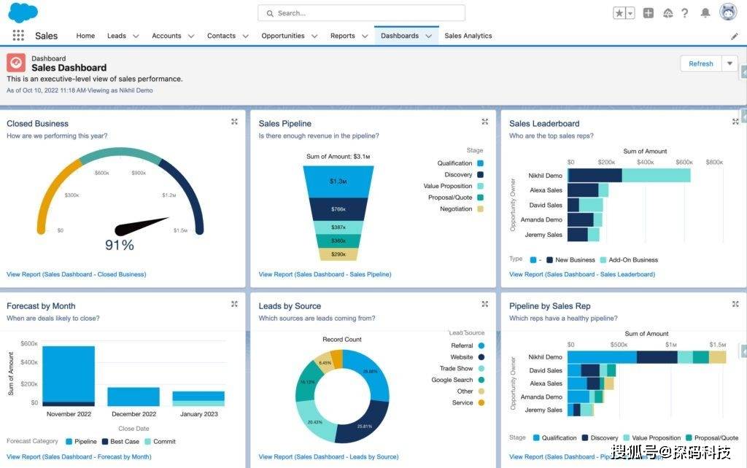The image size is (747, 468).
Task: Open View Report for Sales Pipeline
Action: coord(325,274)
